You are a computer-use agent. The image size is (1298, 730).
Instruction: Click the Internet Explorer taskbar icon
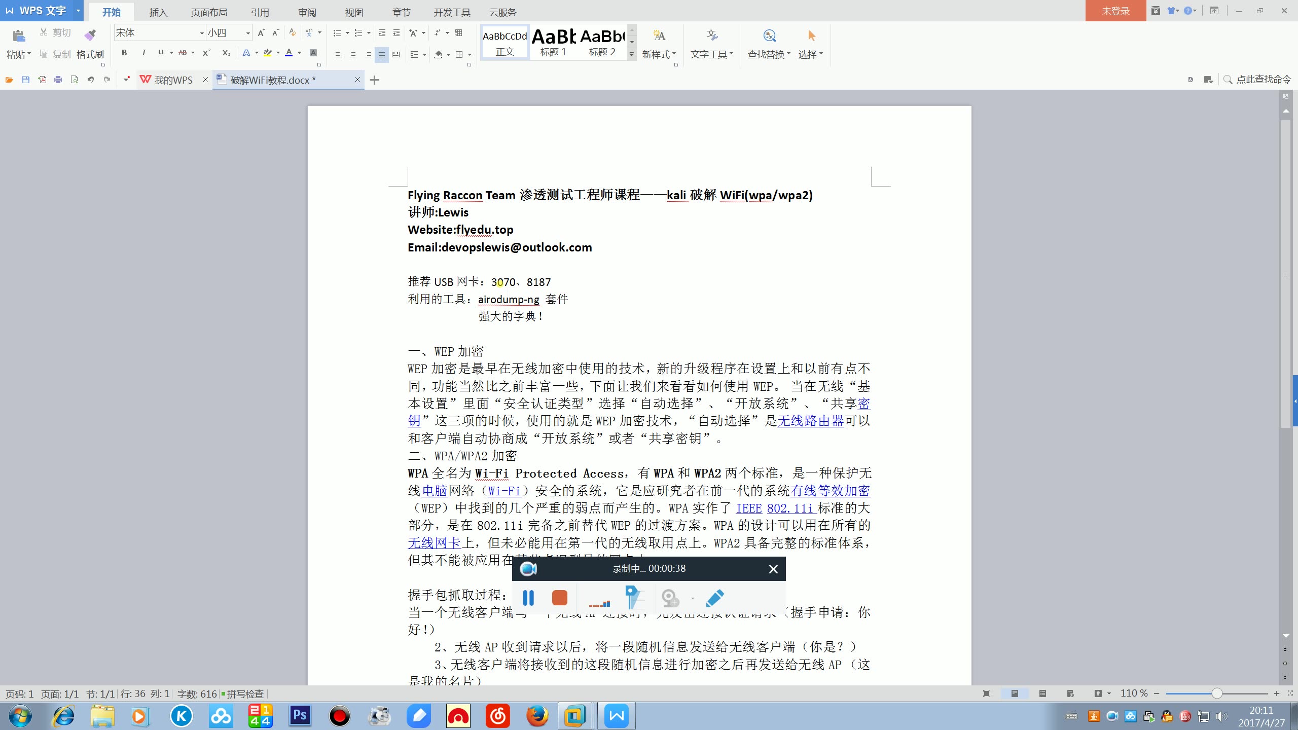point(64,716)
